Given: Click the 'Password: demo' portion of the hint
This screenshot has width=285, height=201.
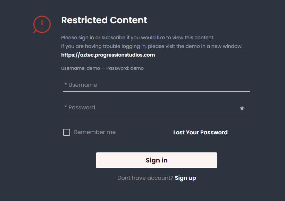Looking at the screenshot, I should tap(125, 68).
